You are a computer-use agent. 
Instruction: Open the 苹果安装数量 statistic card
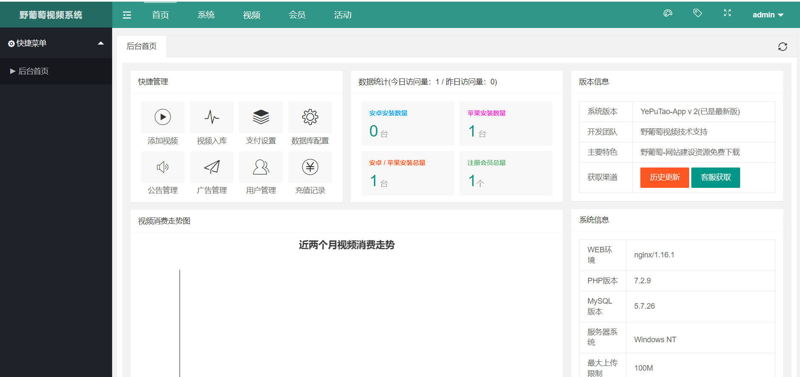coord(506,123)
